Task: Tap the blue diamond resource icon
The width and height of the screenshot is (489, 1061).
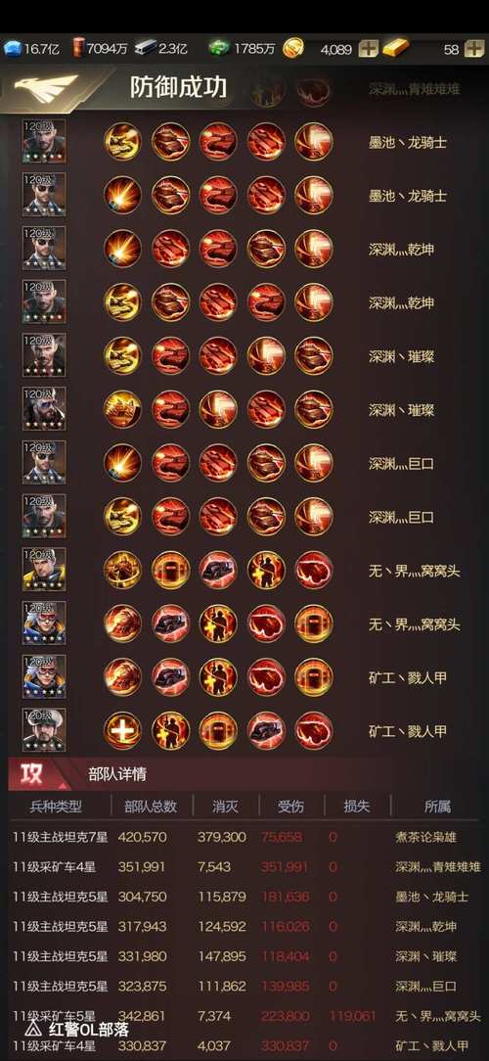Action: tap(12, 49)
